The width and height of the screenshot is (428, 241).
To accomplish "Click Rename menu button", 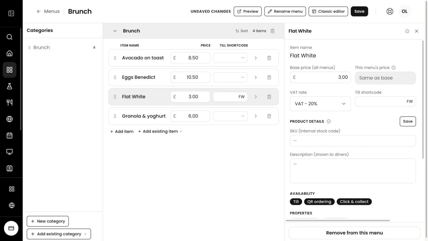I will pos(285,11).
